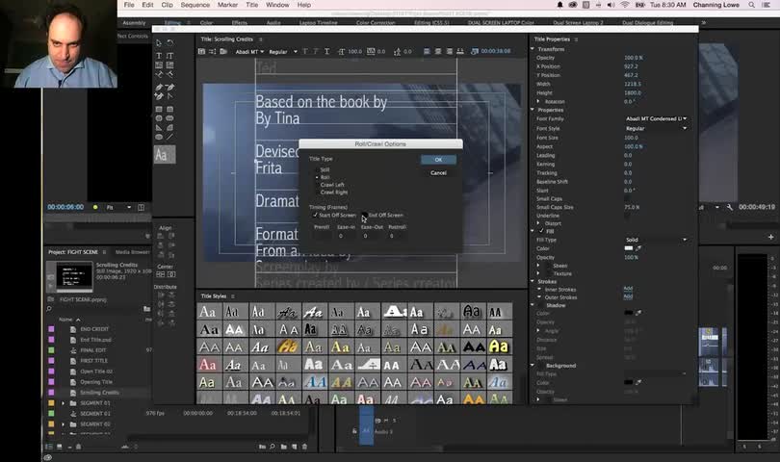Select the Line tool
Viewport: 780px width, 462px height.
[170, 137]
